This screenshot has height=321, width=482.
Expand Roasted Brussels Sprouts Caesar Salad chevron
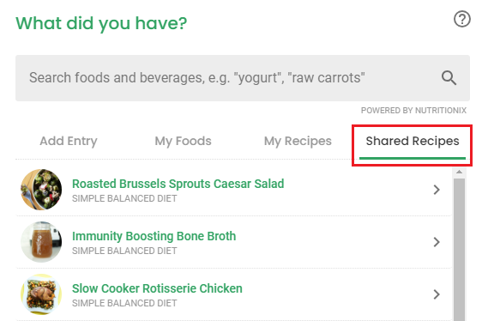coord(437,190)
